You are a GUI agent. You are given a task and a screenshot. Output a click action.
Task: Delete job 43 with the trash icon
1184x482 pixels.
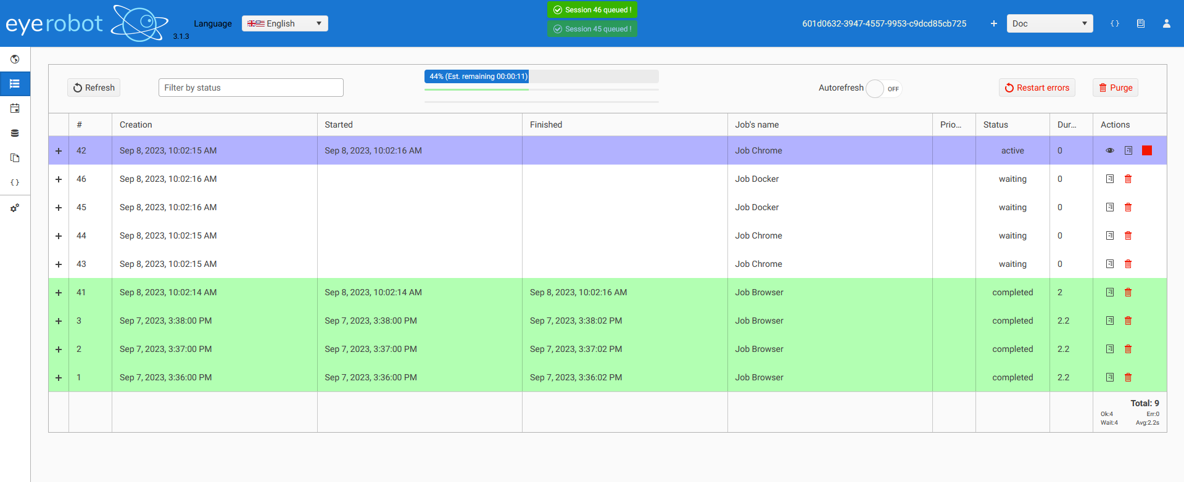pos(1128,264)
